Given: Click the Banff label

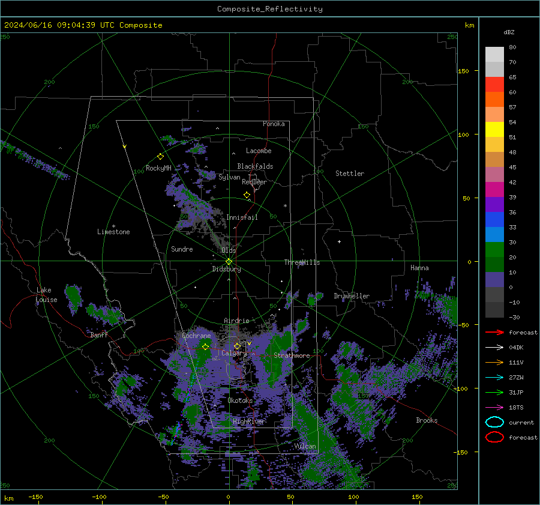Looking at the screenshot, I should click(99, 334).
